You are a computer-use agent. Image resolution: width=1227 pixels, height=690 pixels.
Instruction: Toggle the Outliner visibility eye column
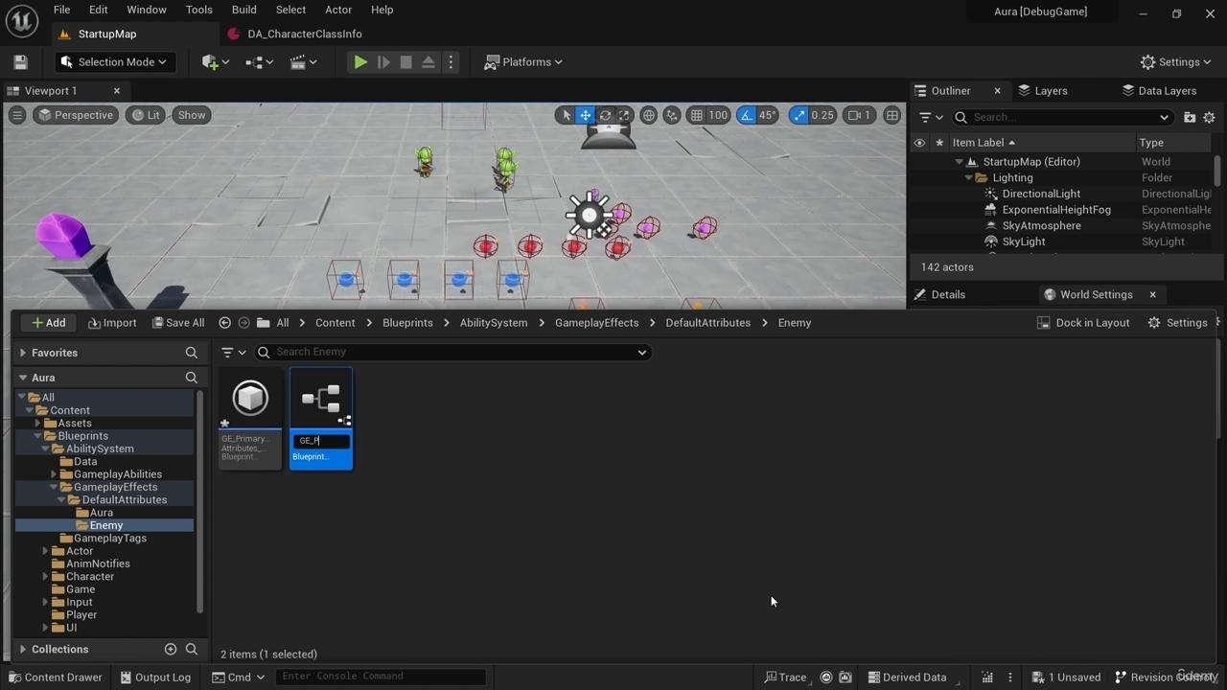point(919,143)
